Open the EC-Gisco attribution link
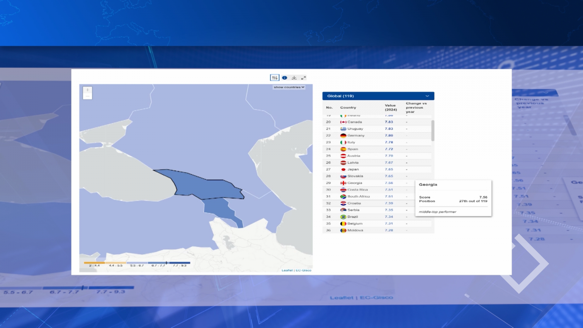This screenshot has height=328, width=583. point(304,270)
